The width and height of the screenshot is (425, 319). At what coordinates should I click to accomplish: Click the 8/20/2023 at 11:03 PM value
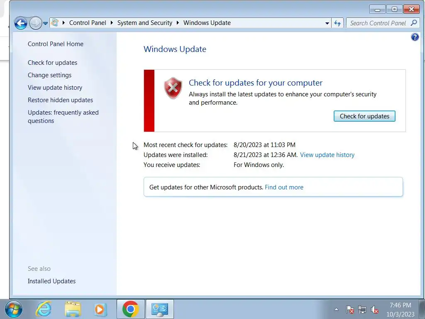(x=264, y=145)
